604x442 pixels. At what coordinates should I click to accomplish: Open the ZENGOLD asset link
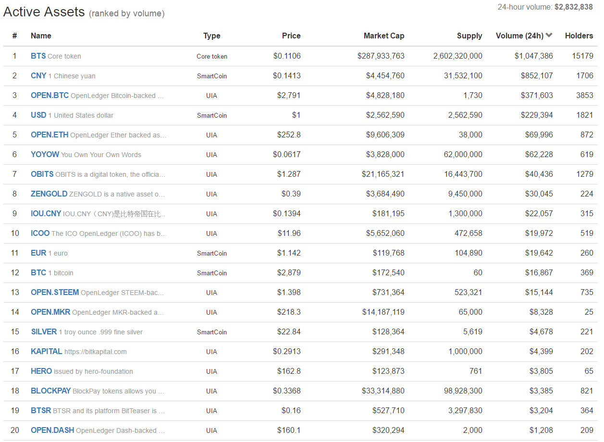pyautogui.click(x=49, y=194)
